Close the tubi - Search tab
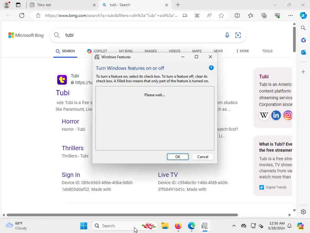 click(x=167, y=5)
